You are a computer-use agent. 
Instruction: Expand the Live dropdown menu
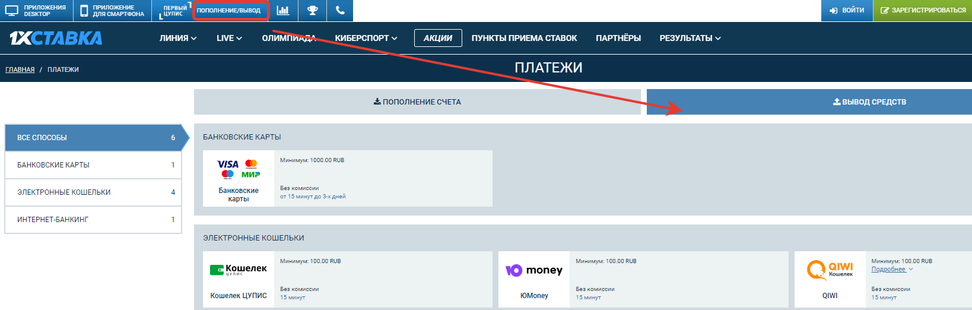click(229, 38)
